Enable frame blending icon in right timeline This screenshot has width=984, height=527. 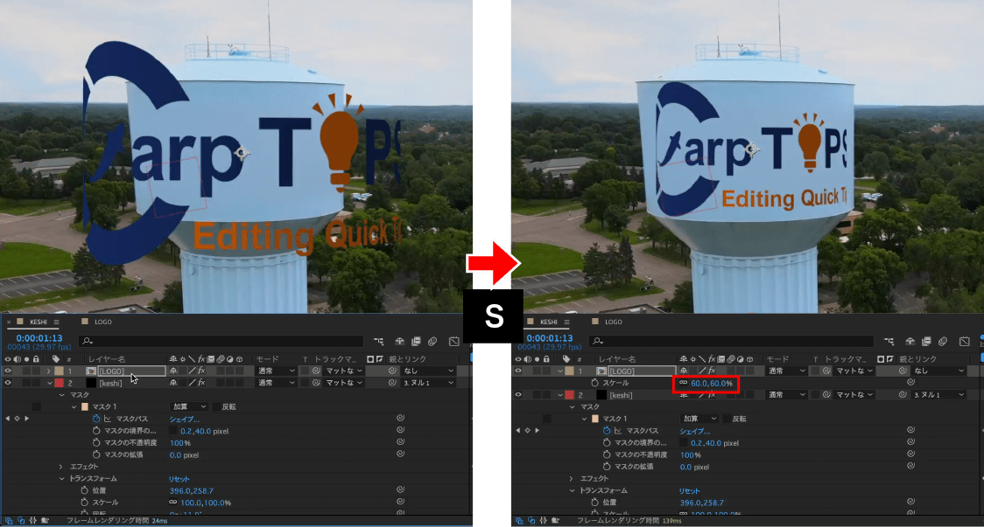[926, 342]
